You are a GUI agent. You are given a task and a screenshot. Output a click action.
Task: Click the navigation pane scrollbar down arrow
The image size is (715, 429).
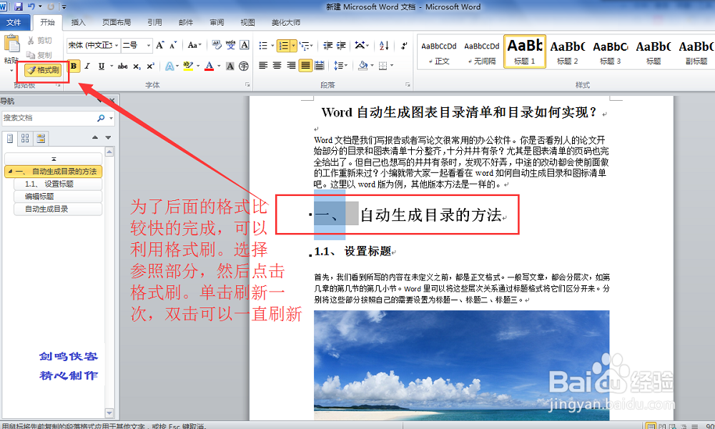[x=109, y=413]
